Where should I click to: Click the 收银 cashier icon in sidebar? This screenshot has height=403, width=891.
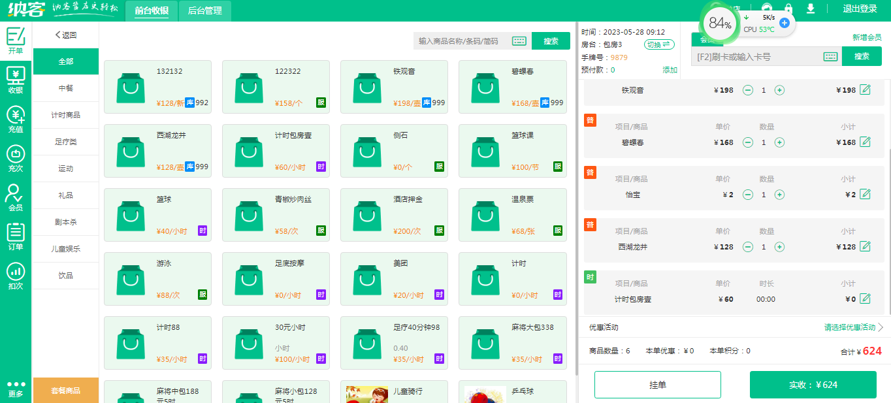click(16, 79)
